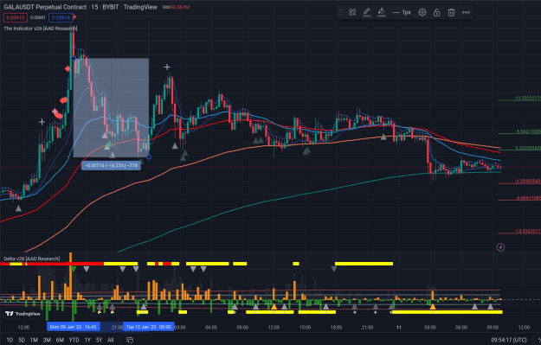Click the GALAUSDT Perpetual Contract symbol title

click(45, 7)
